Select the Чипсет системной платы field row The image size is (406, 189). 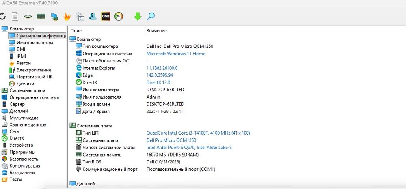pyautogui.click(x=109, y=148)
